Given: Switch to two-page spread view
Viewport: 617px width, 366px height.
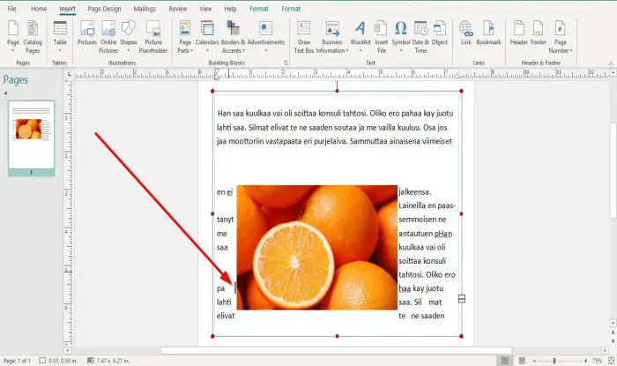Looking at the screenshot, I should [x=522, y=361].
